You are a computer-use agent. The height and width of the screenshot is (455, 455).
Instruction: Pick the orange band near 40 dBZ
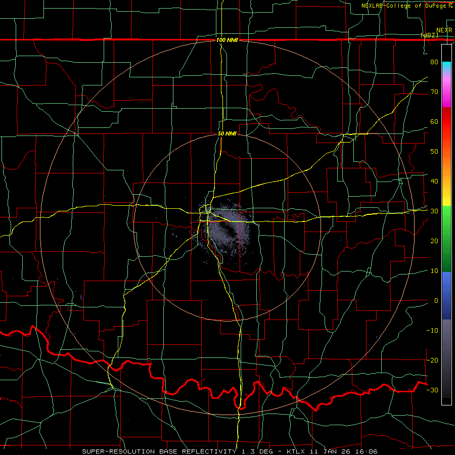click(446, 181)
